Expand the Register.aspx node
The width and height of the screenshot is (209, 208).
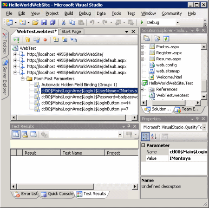coord(142,53)
